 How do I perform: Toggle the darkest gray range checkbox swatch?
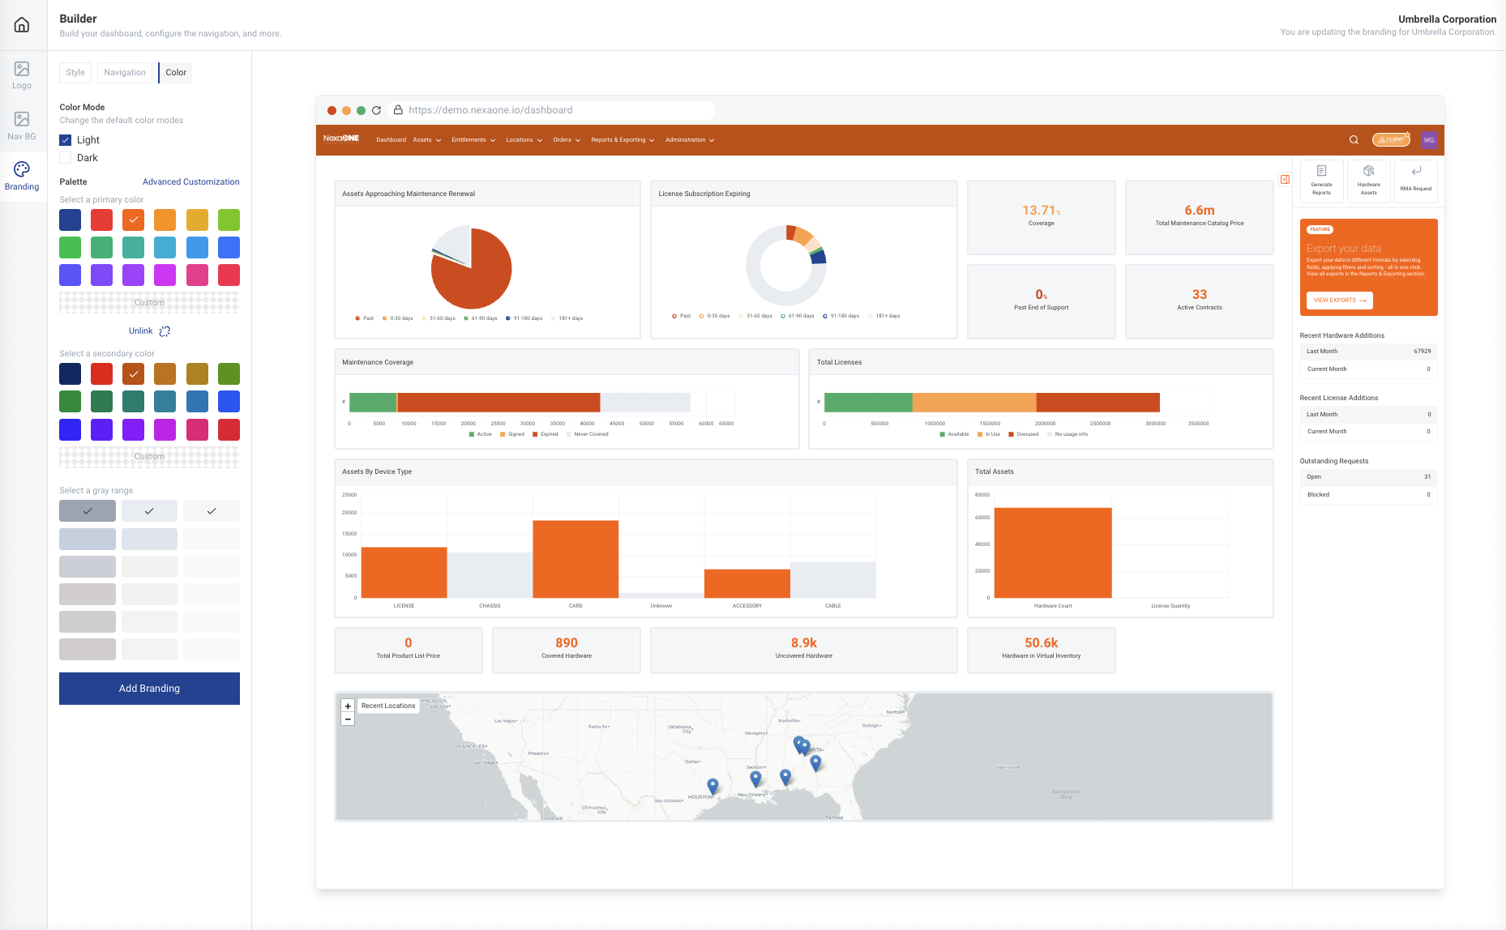coord(88,511)
